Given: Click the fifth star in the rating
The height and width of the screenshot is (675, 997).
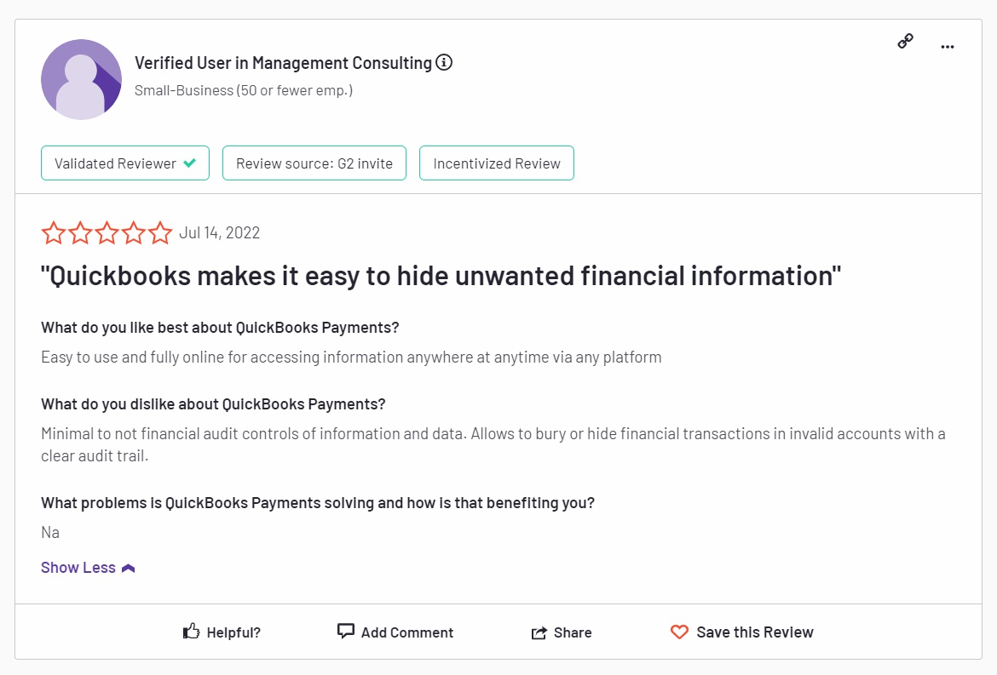Looking at the screenshot, I should tap(160, 232).
